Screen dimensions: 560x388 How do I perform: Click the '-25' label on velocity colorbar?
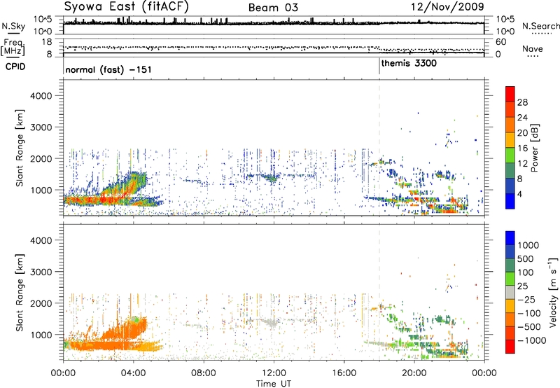(x=527, y=299)
